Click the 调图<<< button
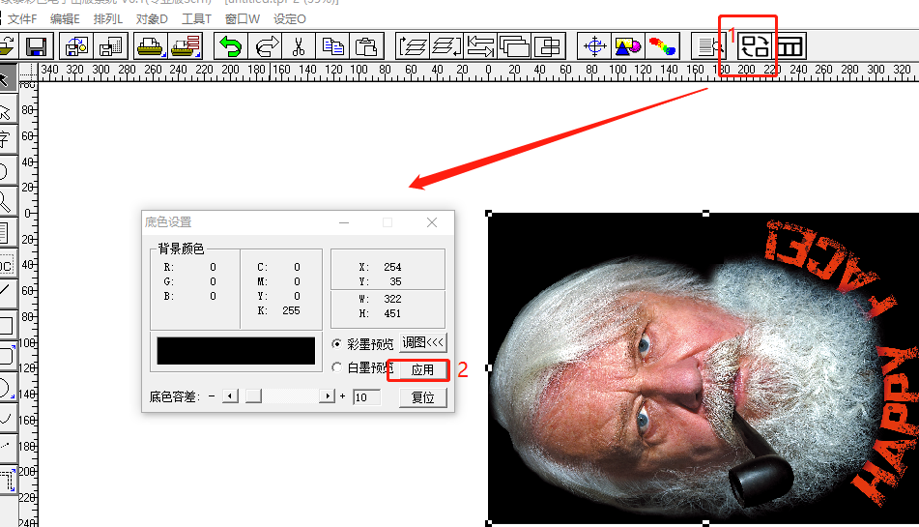 pos(422,342)
